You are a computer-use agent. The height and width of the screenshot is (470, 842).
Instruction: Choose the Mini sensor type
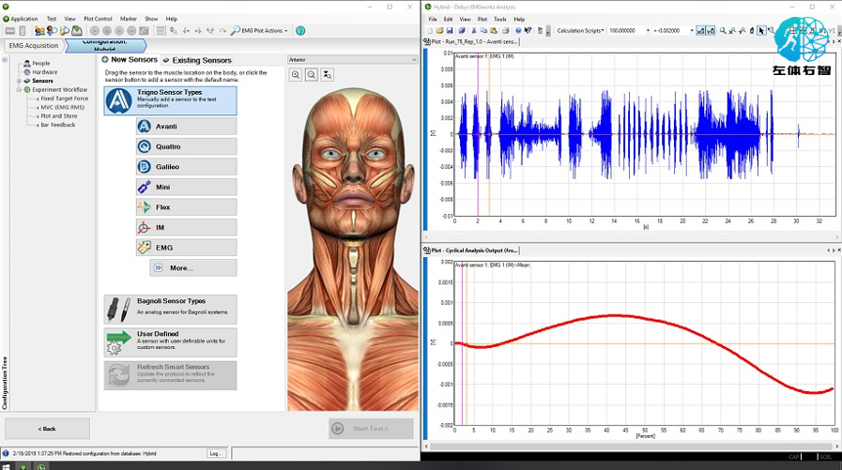coord(186,187)
